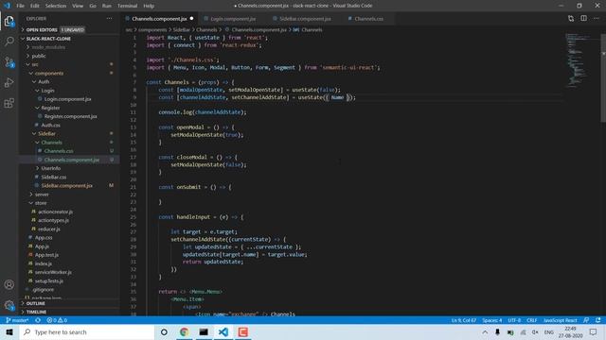Open reducer.js file
The width and height of the screenshot is (606, 340).
click(x=48, y=229)
